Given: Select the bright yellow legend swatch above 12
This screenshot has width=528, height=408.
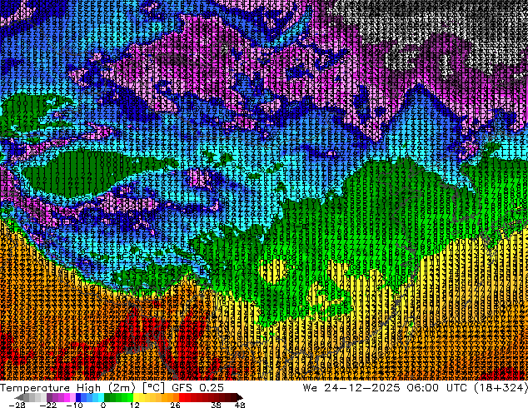Looking at the screenshot, I should coord(137,397).
